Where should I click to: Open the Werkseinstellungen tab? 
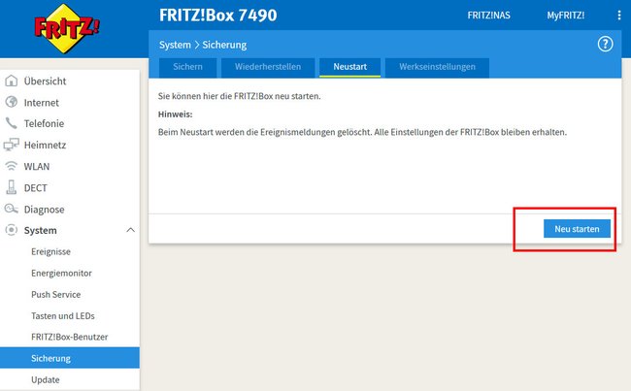coord(438,67)
